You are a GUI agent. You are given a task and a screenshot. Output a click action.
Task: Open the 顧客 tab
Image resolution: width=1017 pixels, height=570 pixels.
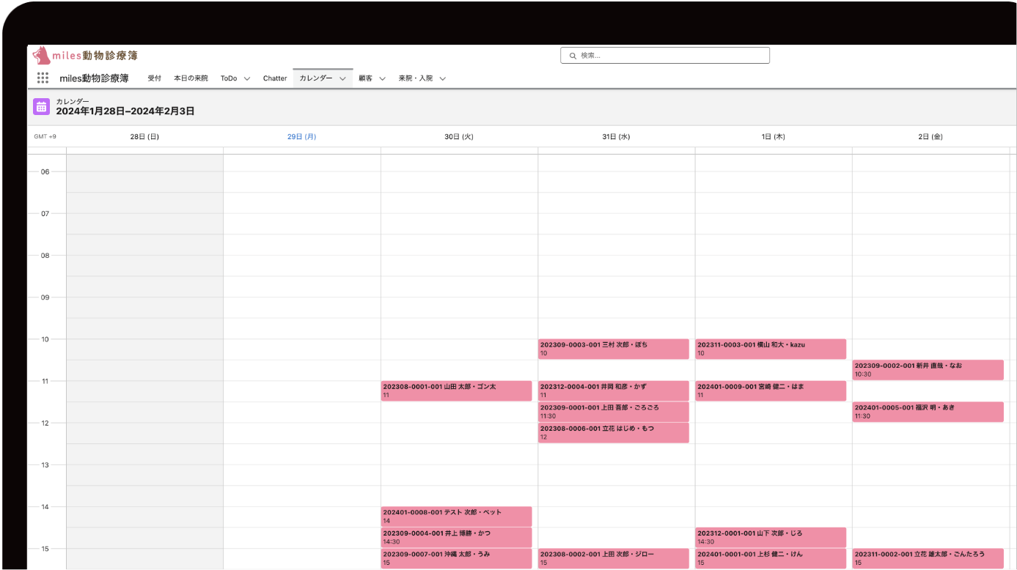(365, 78)
